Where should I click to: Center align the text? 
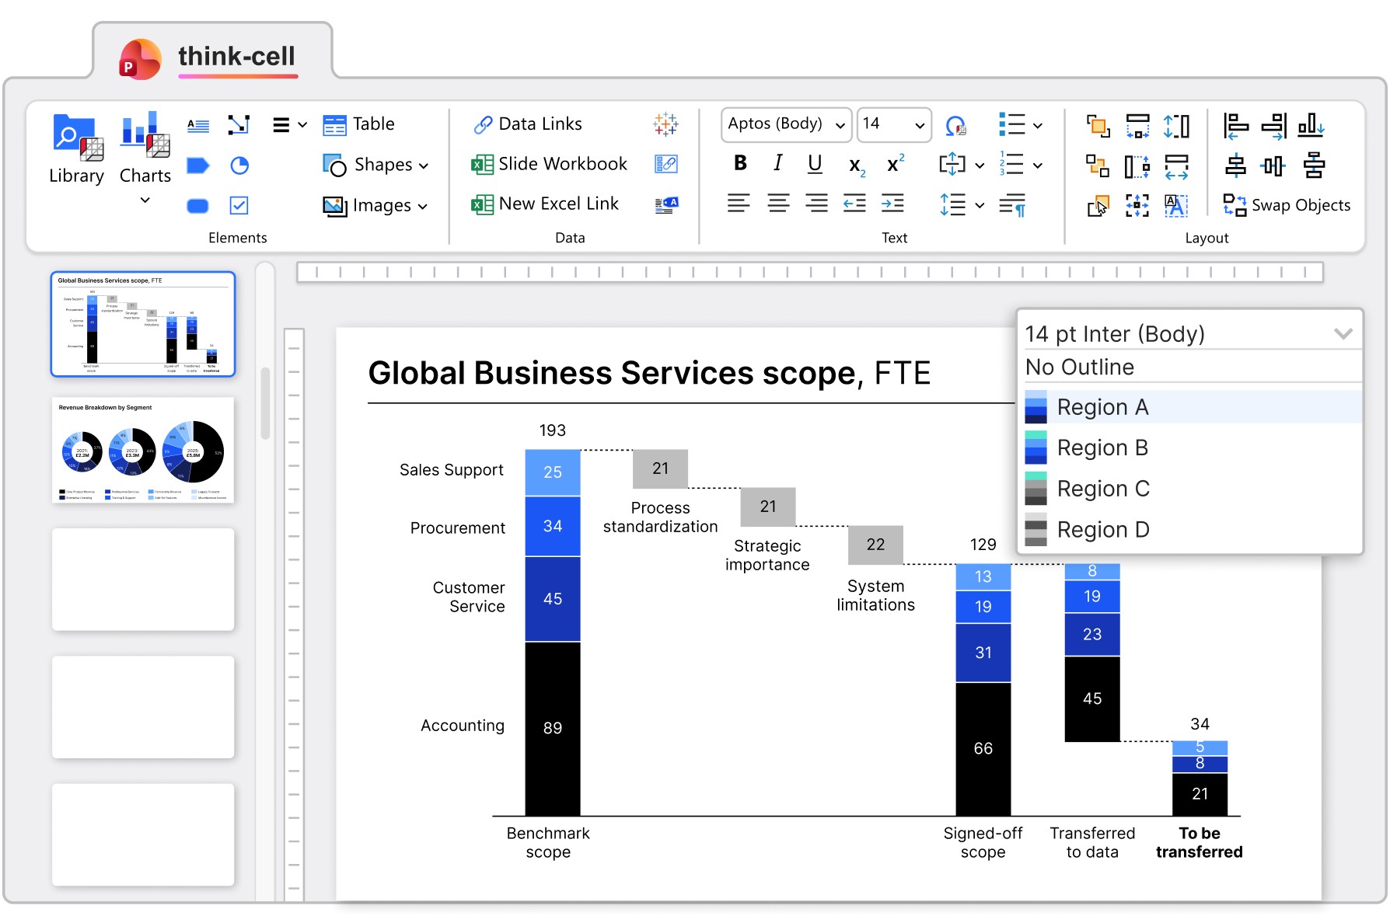pos(778,204)
